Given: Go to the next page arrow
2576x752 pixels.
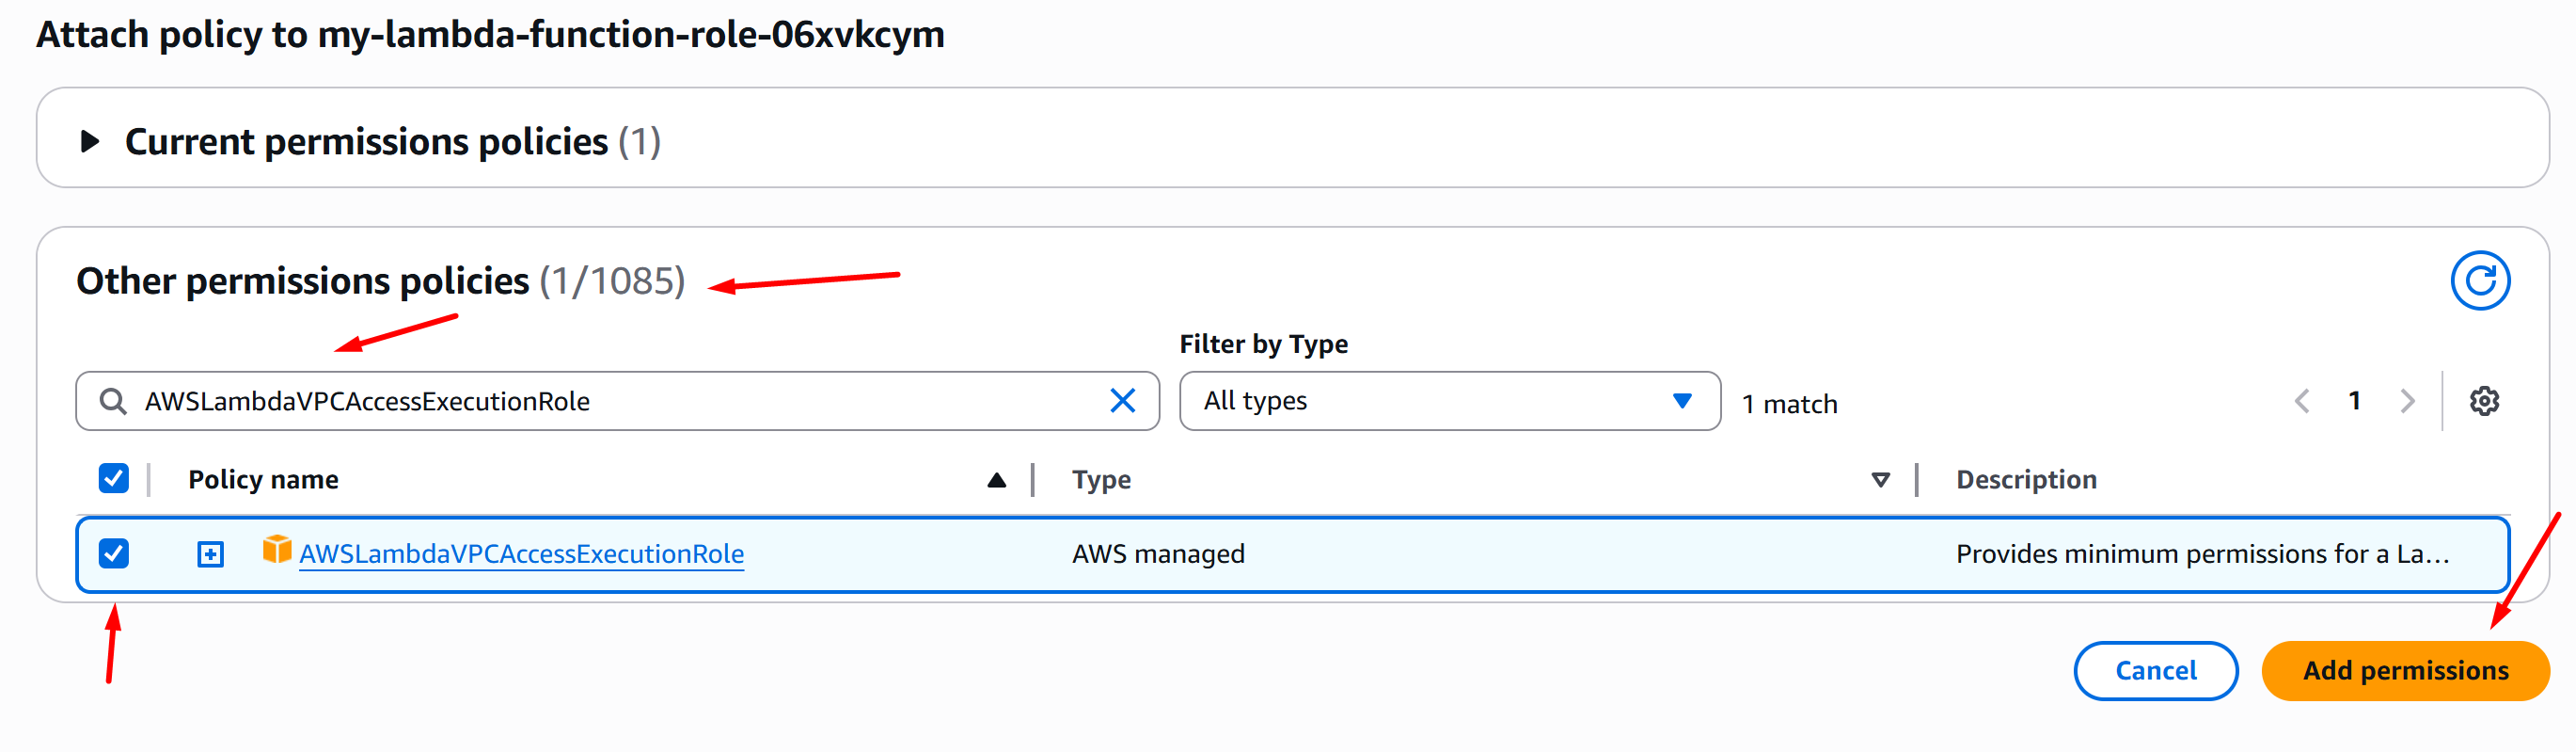Looking at the screenshot, I should (2407, 402).
